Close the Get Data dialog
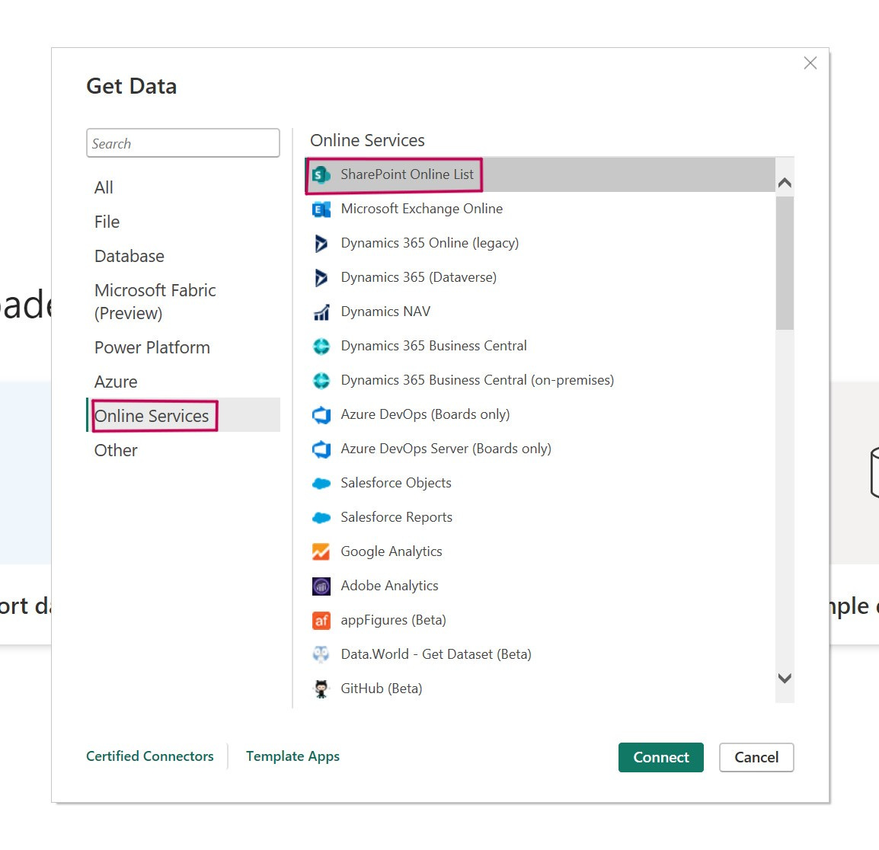 tap(810, 62)
